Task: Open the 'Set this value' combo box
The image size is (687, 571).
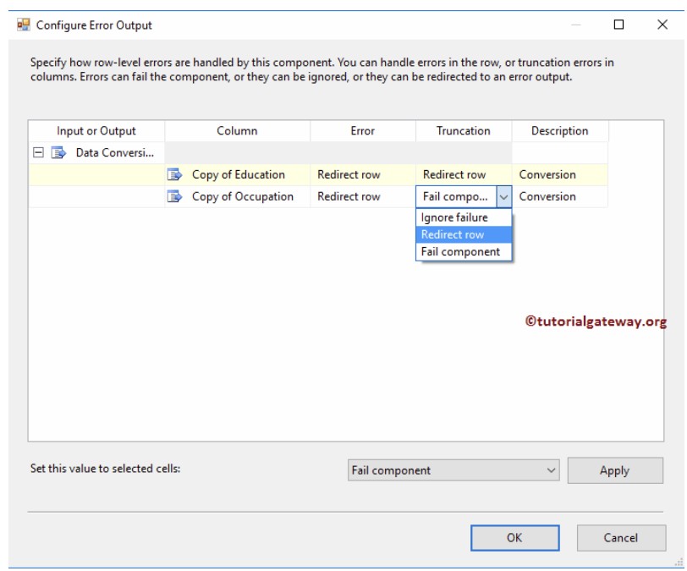Action: point(453,470)
